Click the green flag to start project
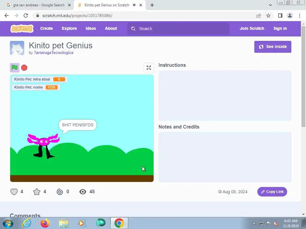This screenshot has width=306, height=229. coord(15,68)
